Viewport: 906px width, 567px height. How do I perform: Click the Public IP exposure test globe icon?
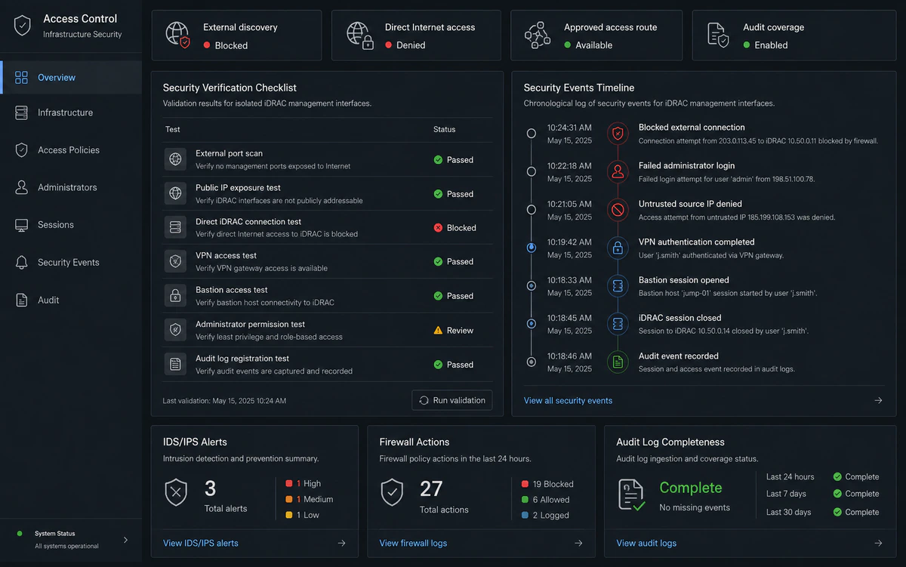coord(175,193)
